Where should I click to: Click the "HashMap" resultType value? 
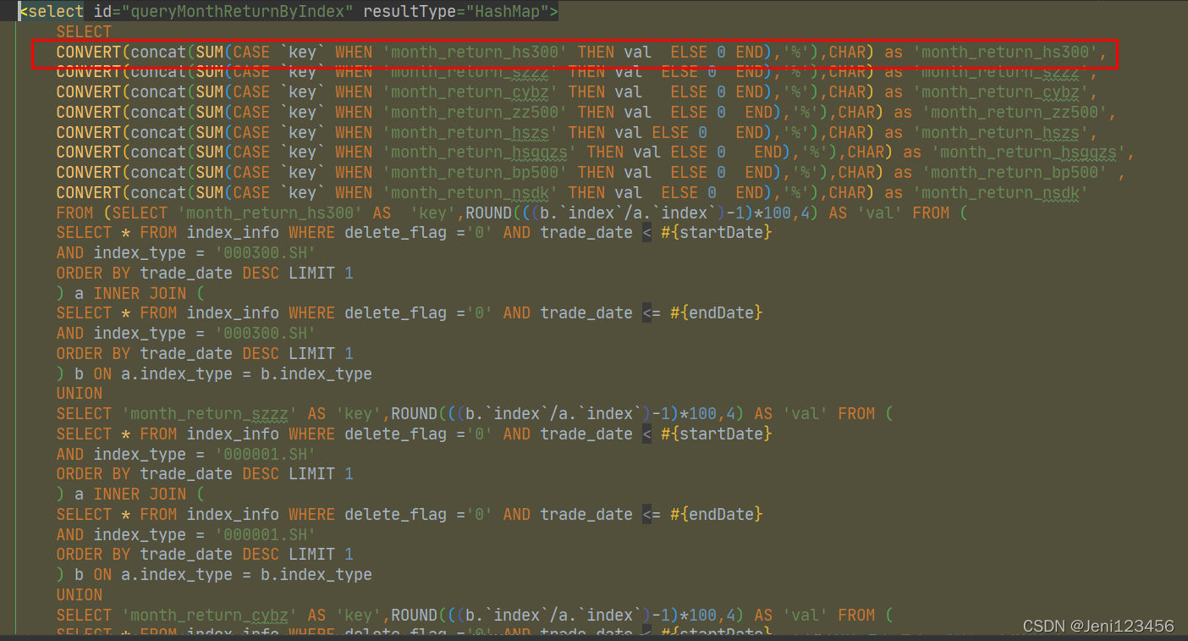[x=503, y=12]
